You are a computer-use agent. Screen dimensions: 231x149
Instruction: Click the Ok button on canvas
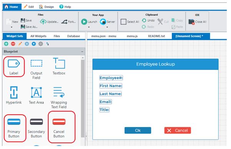138,130
